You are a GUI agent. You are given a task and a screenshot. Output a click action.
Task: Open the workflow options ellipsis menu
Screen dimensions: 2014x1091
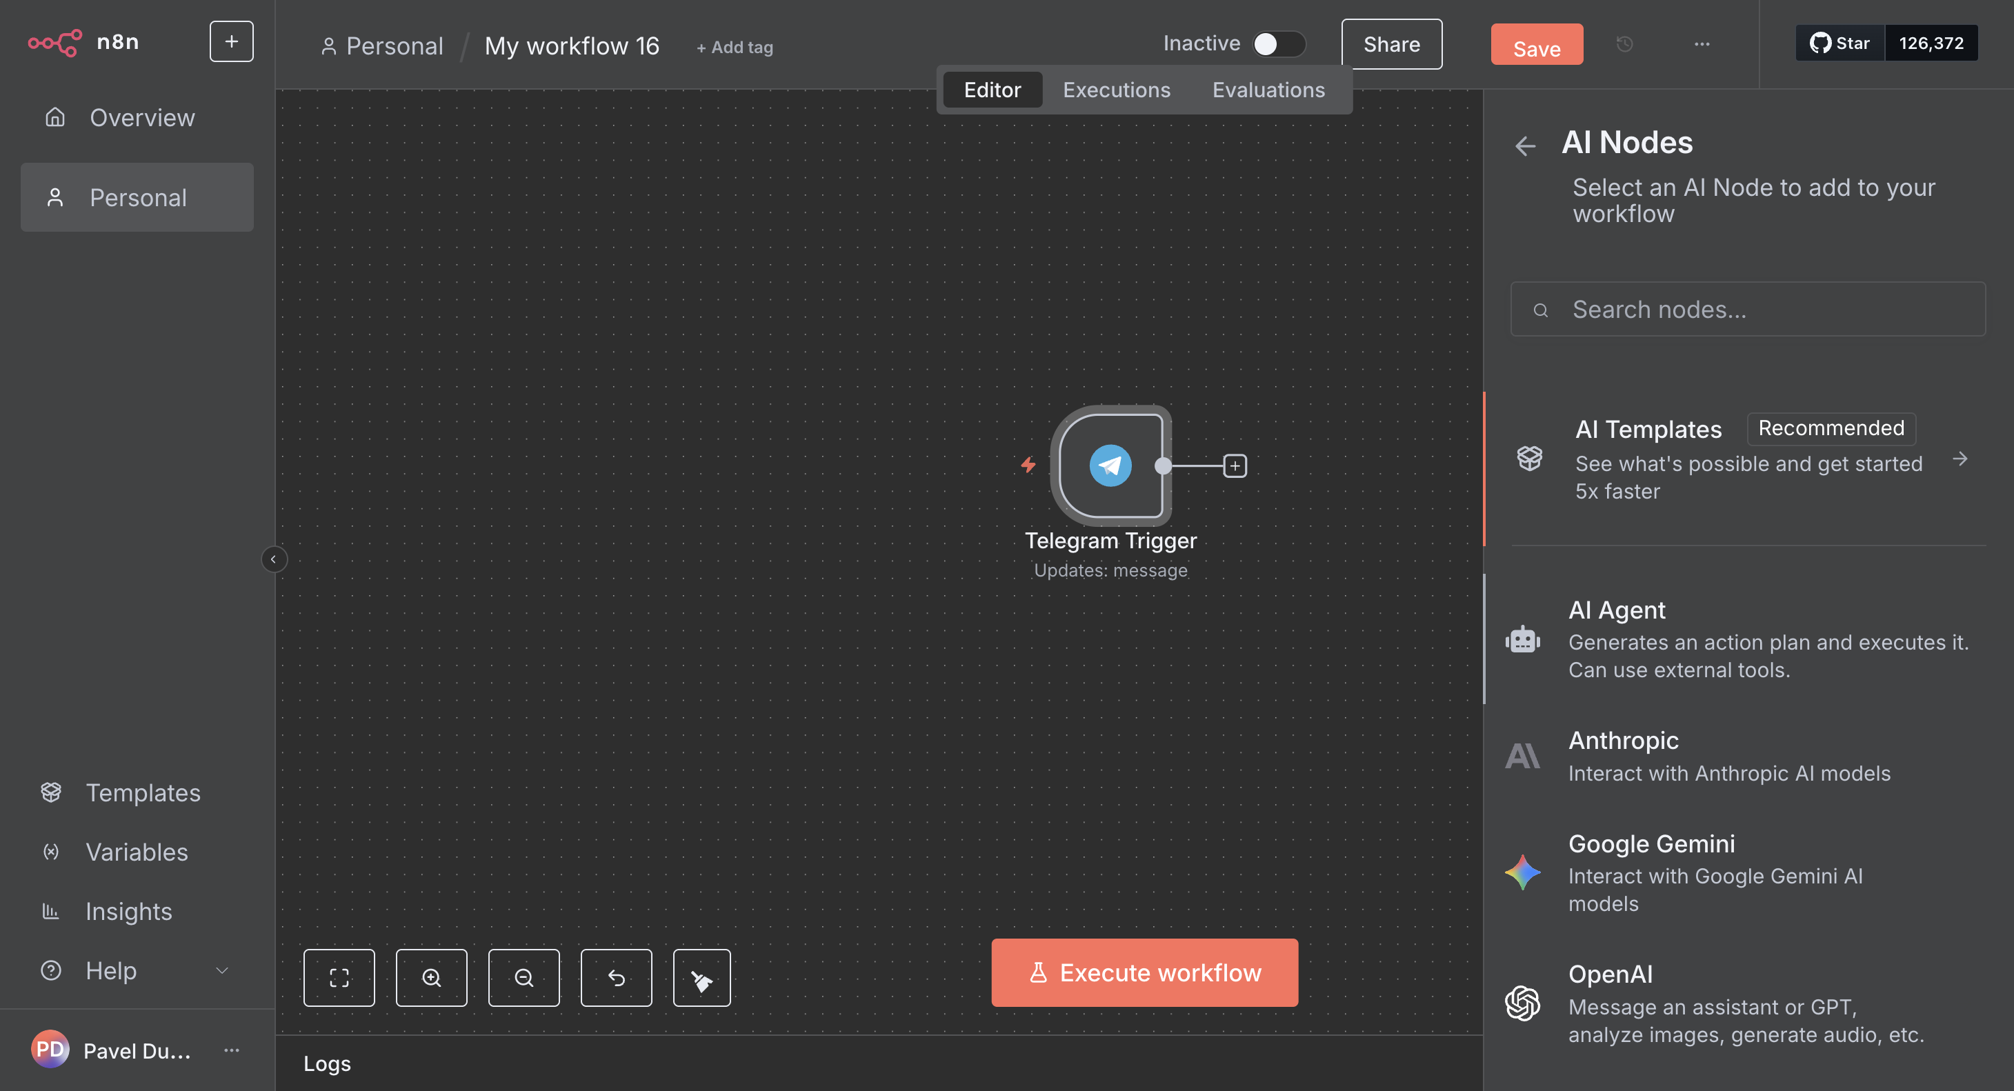pos(1702,45)
